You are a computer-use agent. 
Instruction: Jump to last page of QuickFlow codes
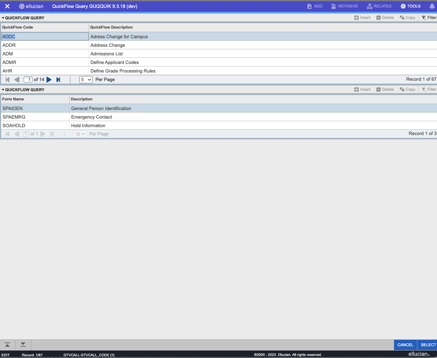(x=58, y=80)
